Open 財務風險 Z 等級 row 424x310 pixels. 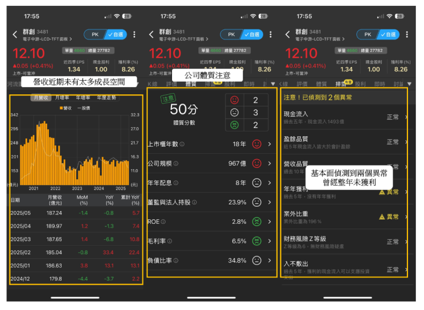click(344, 242)
